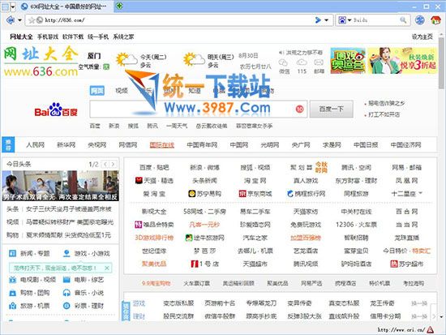Click 中国日报 link

[x=366, y=145]
